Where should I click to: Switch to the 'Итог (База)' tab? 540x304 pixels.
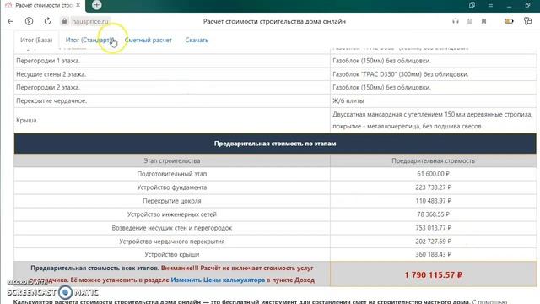36,40
